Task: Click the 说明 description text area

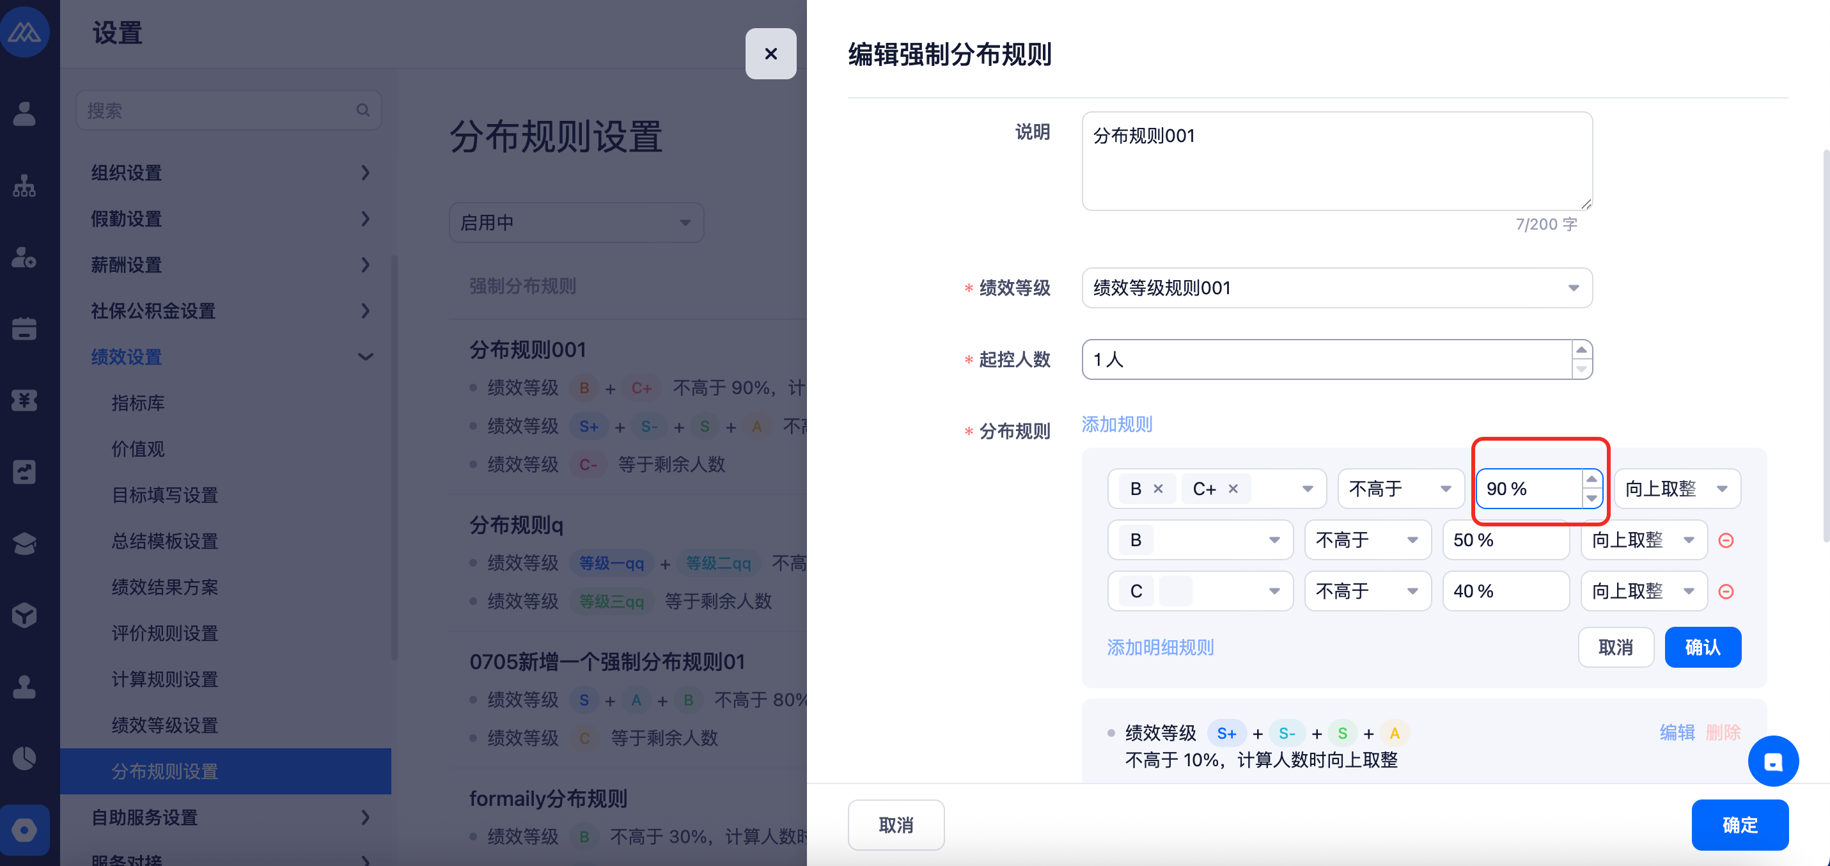Action: (x=1337, y=161)
